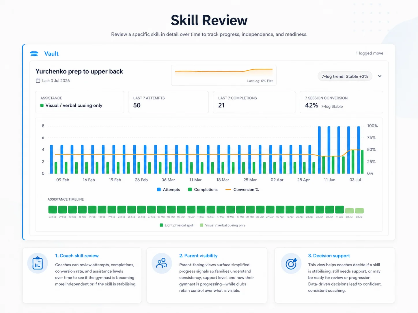Image resolution: width=418 pixels, height=313 pixels.
Task: Open the 3. Decision support heading
Action: [329, 256]
